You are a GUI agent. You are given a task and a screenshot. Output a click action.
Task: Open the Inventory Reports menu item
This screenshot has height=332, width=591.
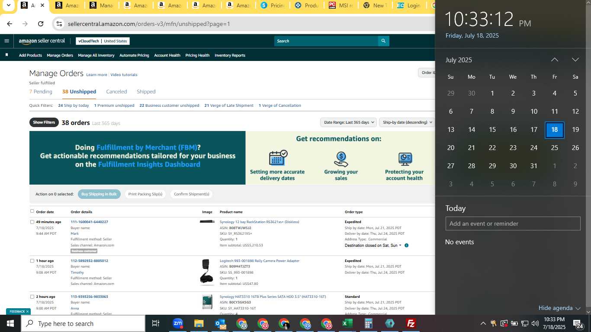click(230, 55)
